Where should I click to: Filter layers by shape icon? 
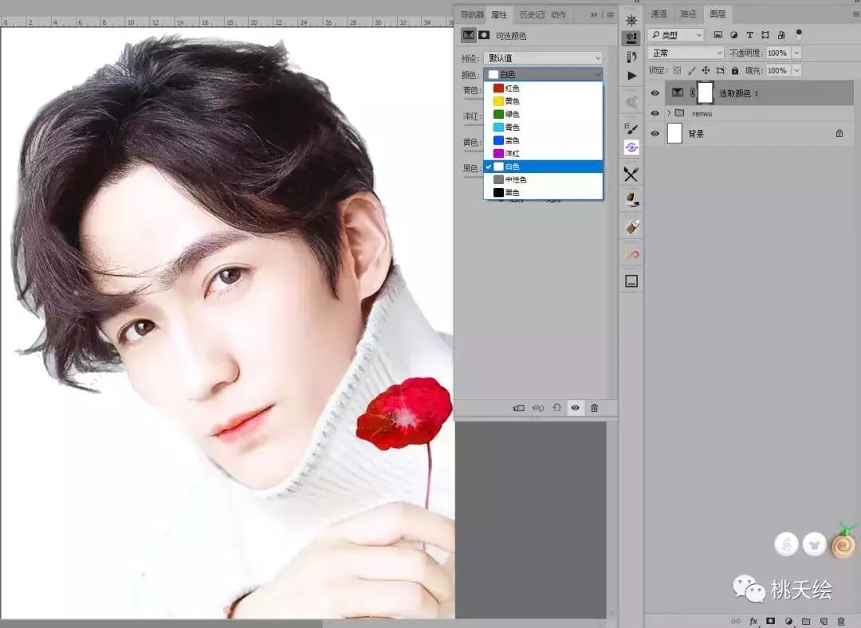click(765, 35)
